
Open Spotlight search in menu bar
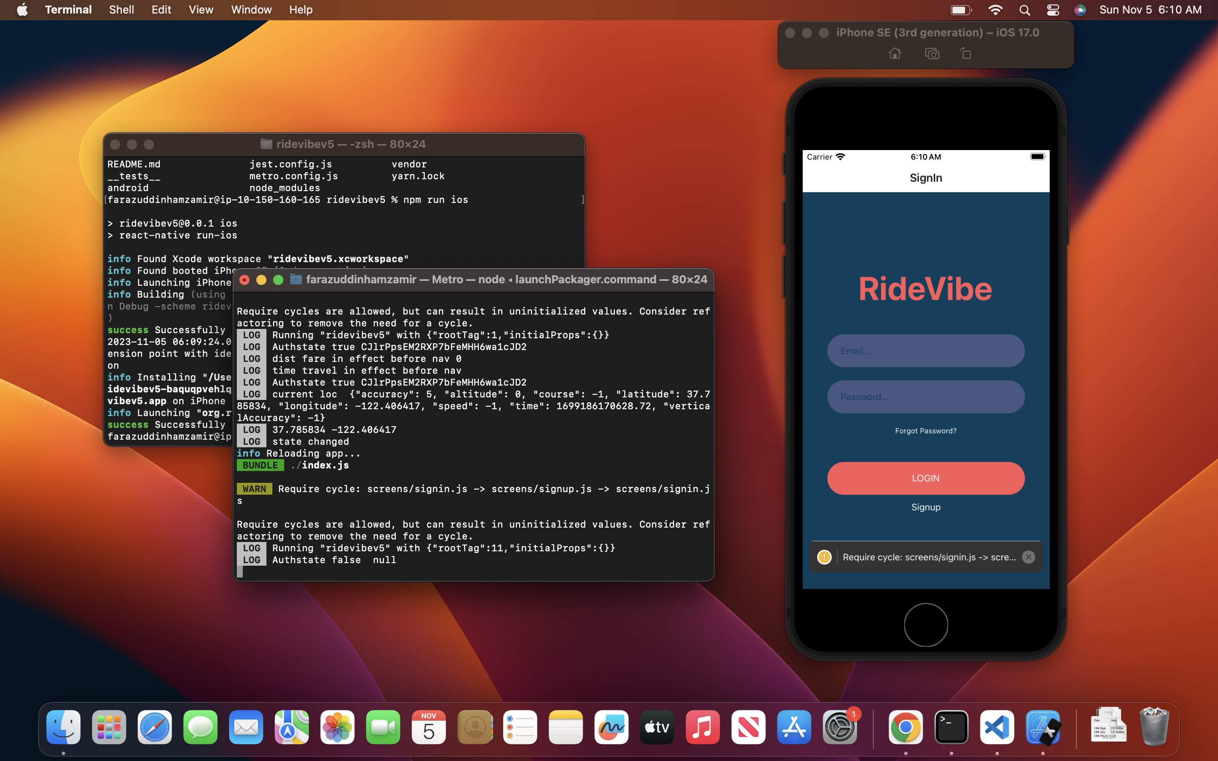1024,10
